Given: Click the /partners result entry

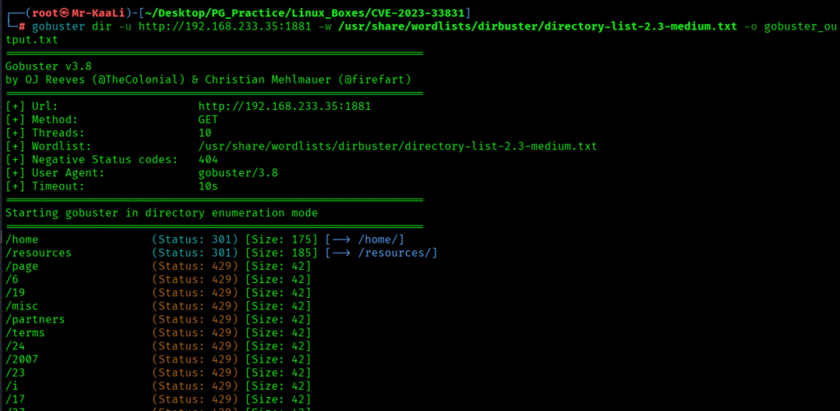Looking at the screenshot, I should click(35, 319).
